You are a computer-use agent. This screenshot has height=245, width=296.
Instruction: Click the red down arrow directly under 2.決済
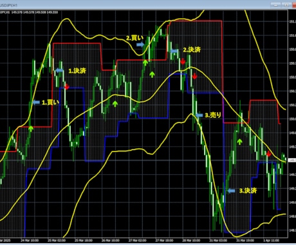[183, 61]
